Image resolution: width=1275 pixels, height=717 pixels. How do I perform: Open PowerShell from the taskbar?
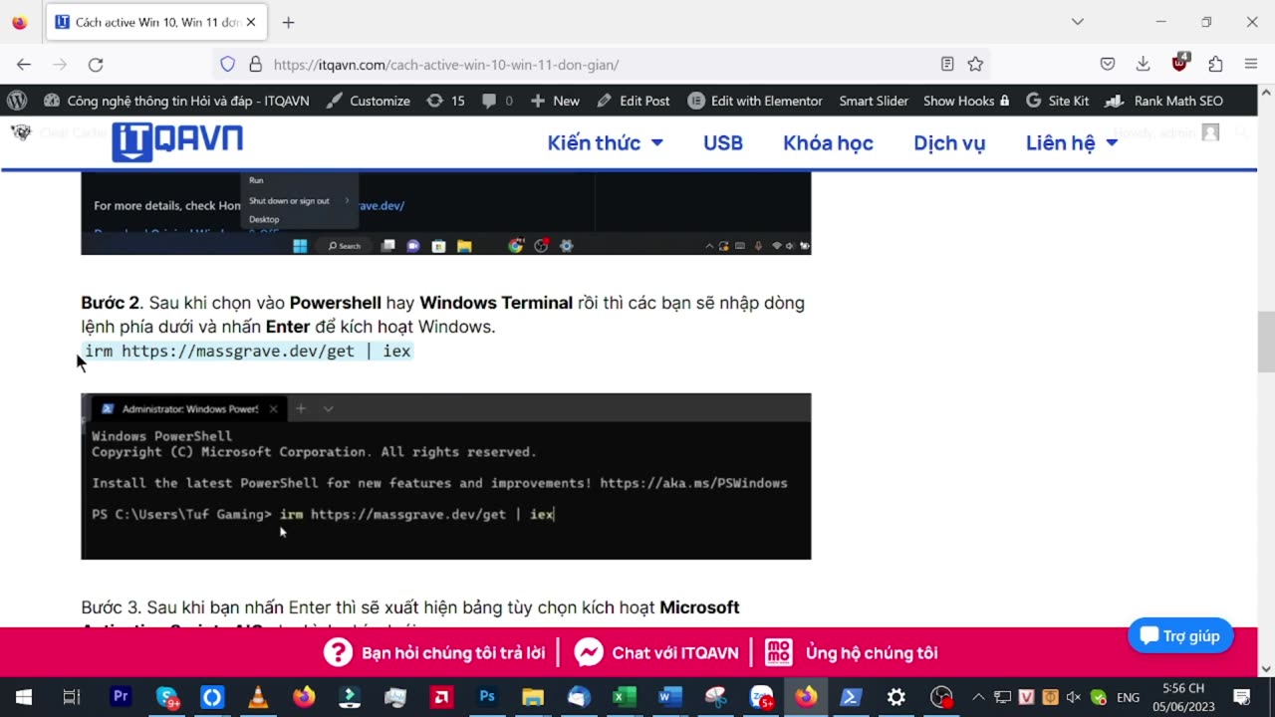pos(852,697)
